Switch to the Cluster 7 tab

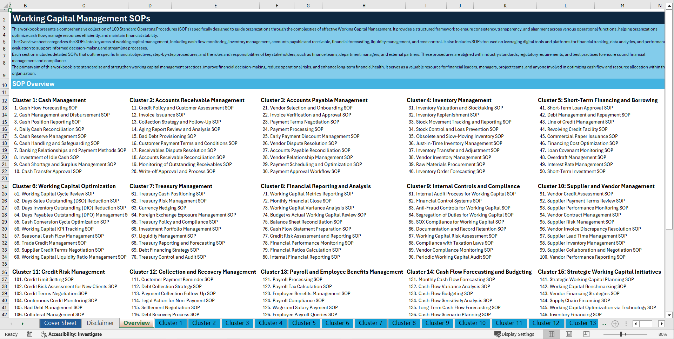coord(371,323)
